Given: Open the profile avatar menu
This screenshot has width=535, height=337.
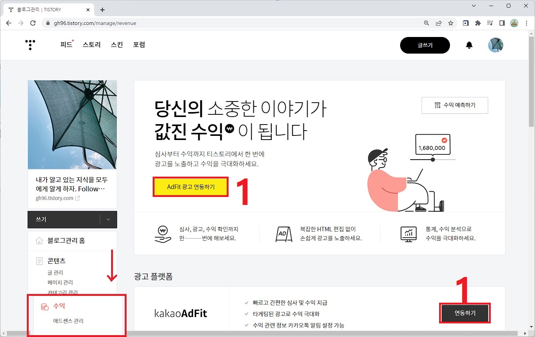Looking at the screenshot, I should pyautogui.click(x=496, y=45).
